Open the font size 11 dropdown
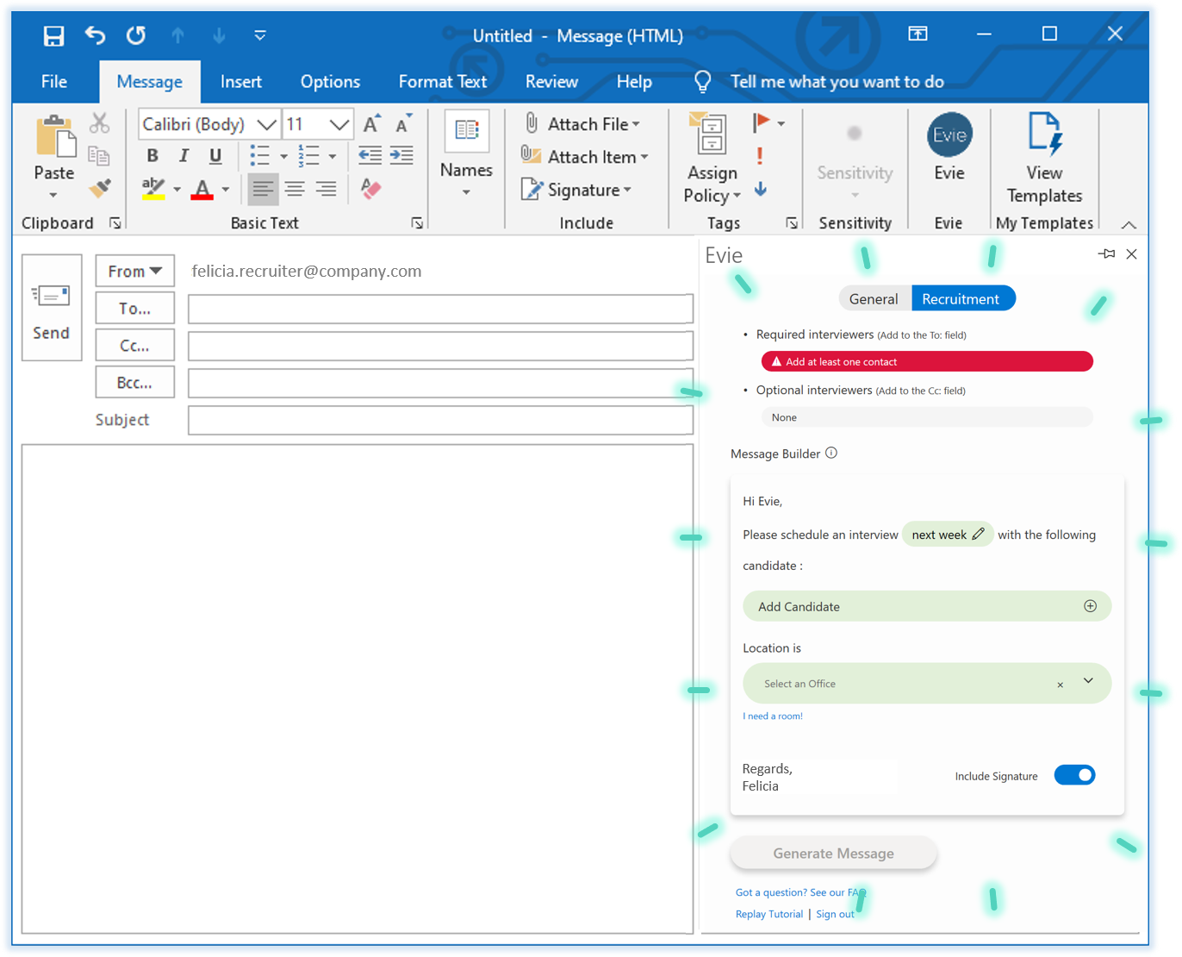This screenshot has width=1182, height=957. click(x=339, y=124)
